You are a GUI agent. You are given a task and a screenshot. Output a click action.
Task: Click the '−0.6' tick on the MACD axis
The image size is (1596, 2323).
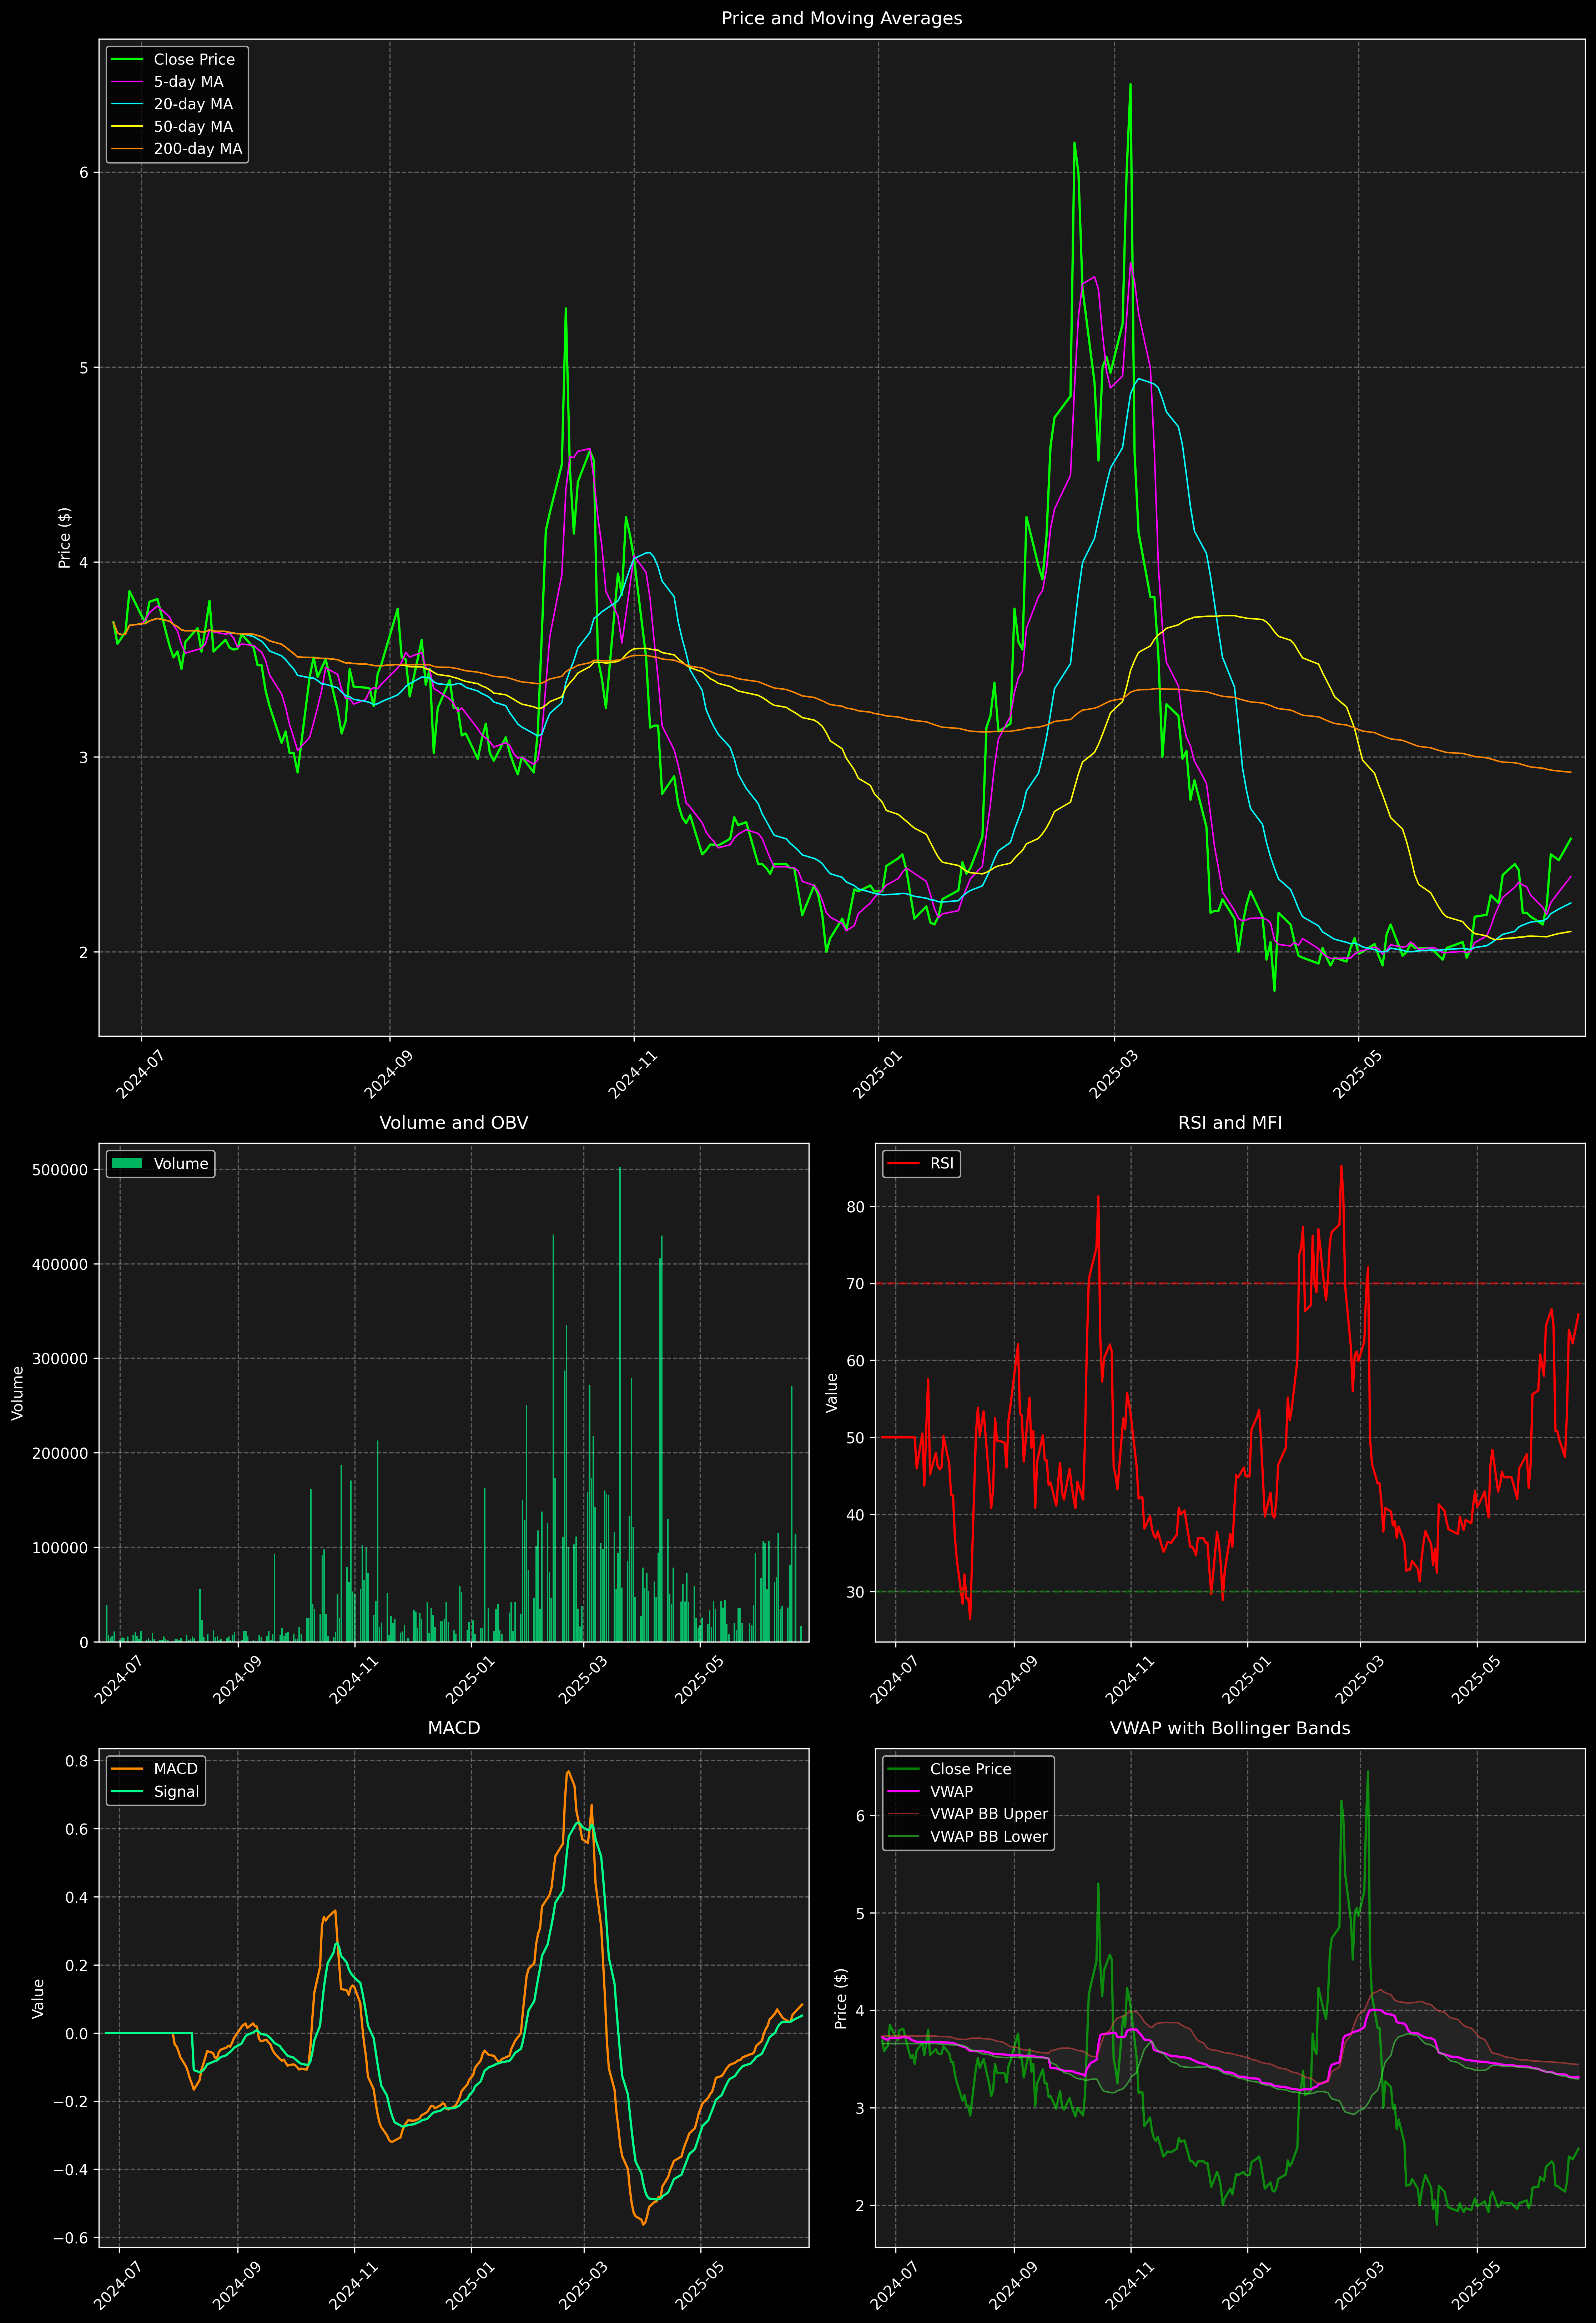(69, 2238)
